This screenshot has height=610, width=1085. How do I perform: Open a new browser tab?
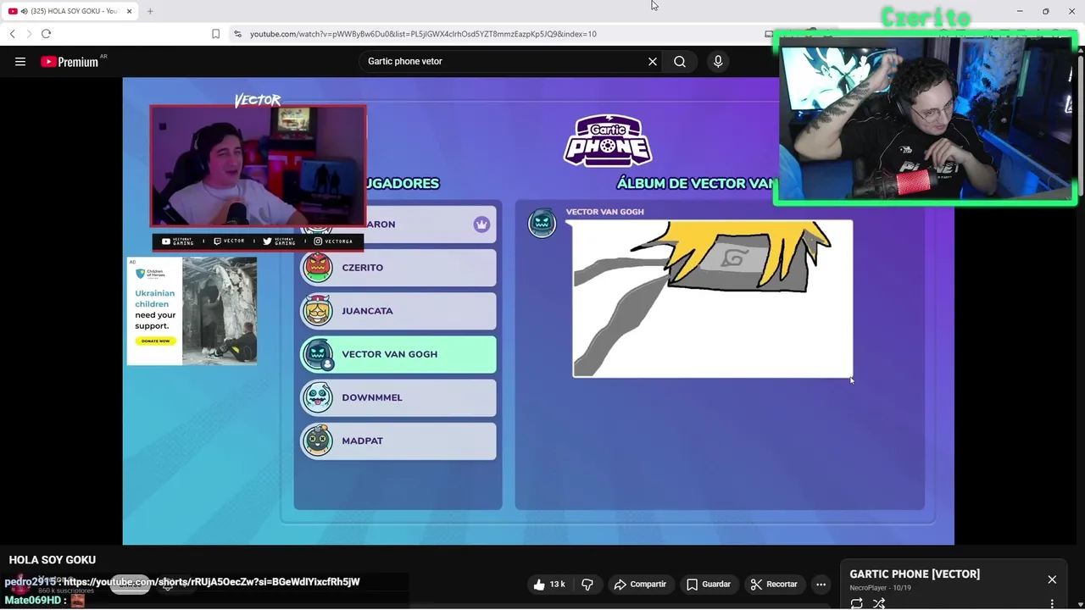150,11
